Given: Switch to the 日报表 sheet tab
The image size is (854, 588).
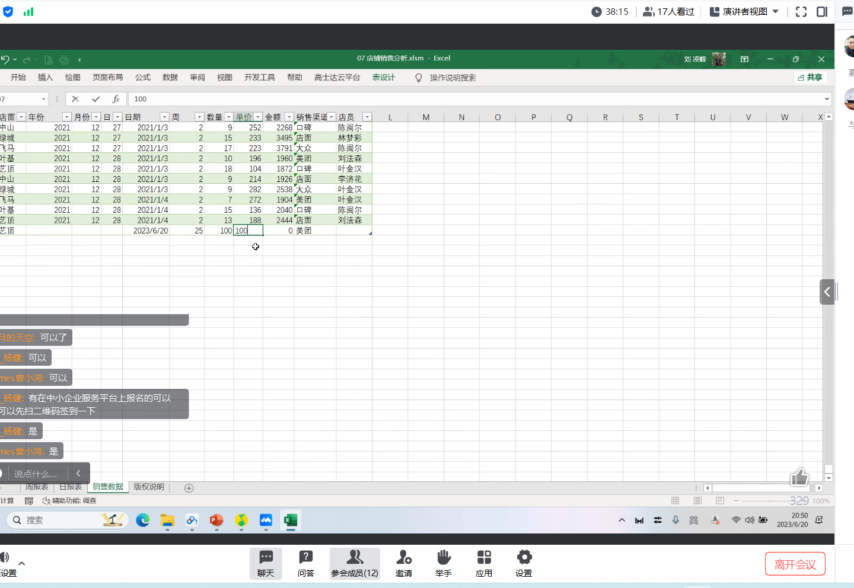Looking at the screenshot, I should point(71,487).
